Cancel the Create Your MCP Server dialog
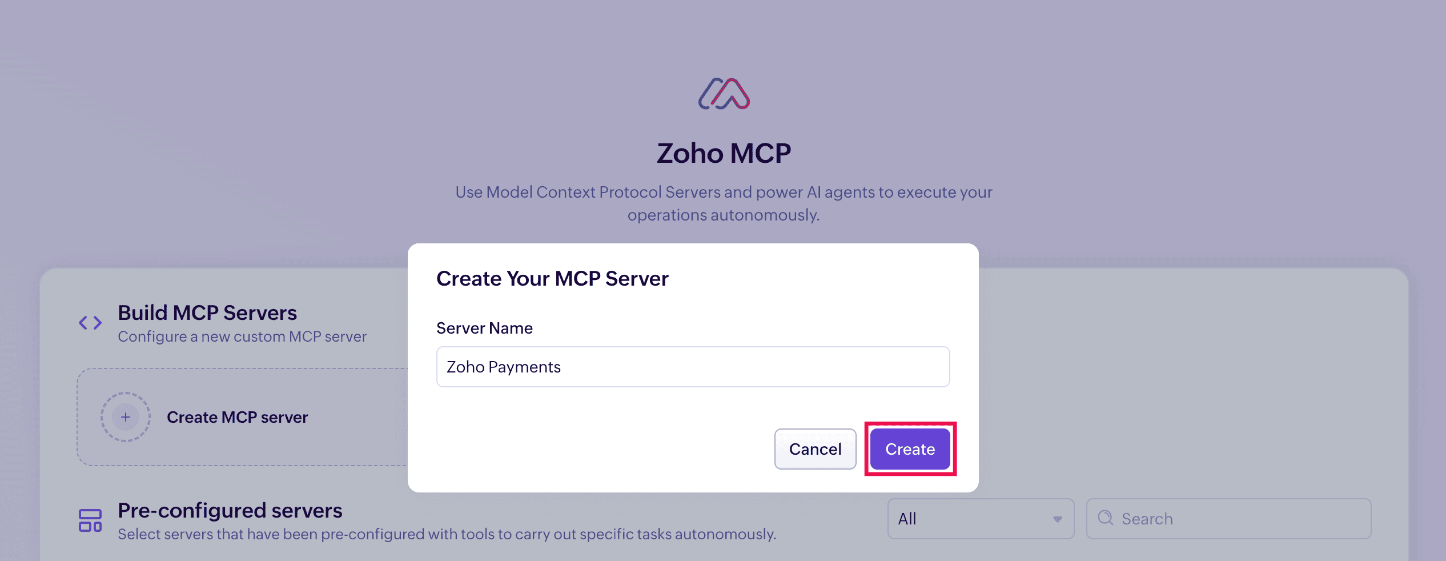This screenshot has width=1446, height=561. tap(815, 449)
